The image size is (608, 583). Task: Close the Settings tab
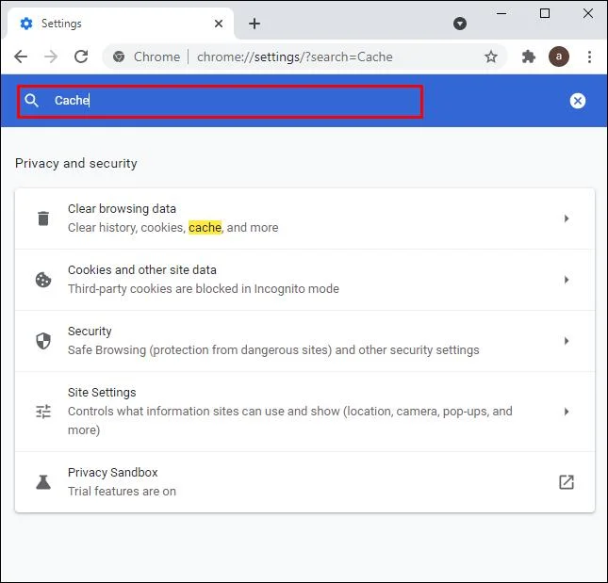coord(219,24)
